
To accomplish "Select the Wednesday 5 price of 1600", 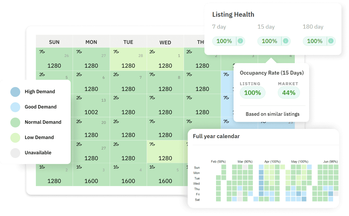I will tap(165, 181).
